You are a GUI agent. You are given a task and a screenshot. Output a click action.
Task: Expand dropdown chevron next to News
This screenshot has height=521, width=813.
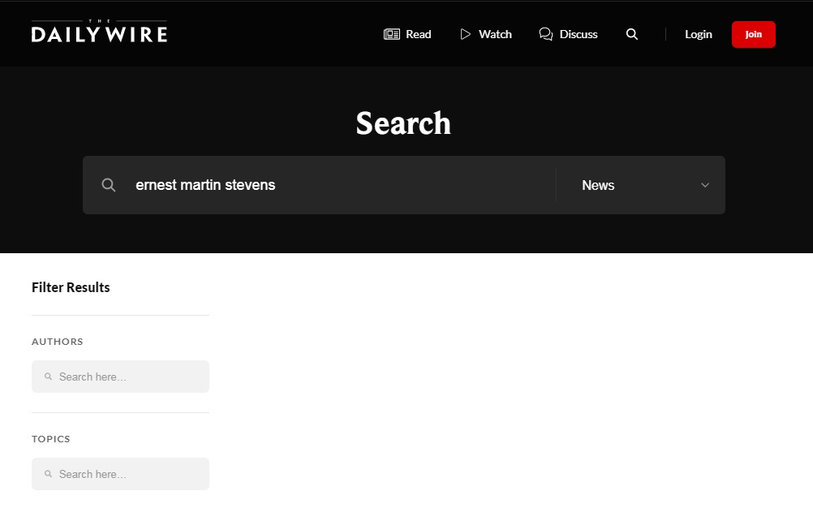tap(704, 185)
